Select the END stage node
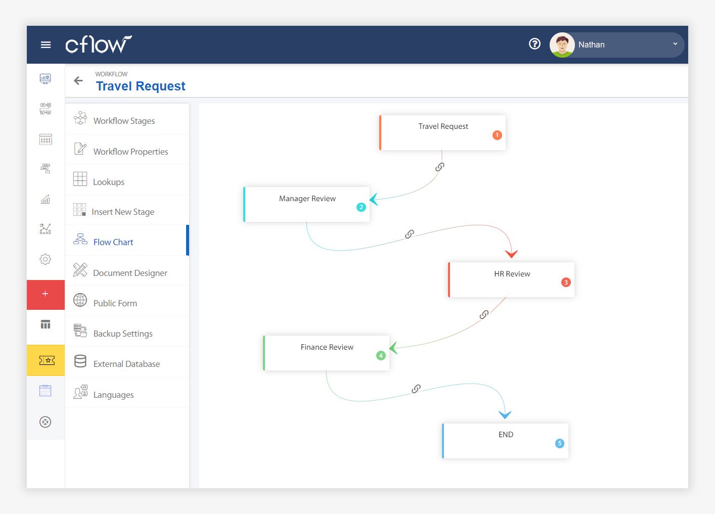 [505, 441]
